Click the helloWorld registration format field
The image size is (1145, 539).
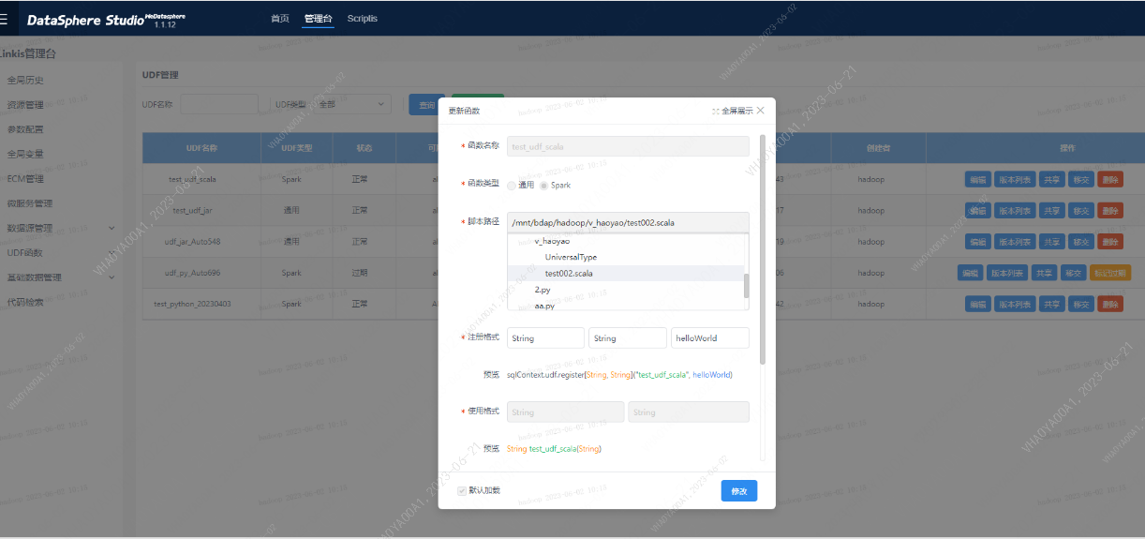tap(709, 338)
